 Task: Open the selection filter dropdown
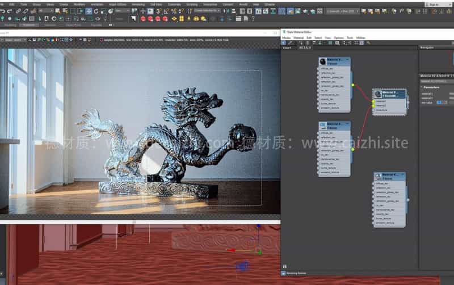click(x=46, y=11)
